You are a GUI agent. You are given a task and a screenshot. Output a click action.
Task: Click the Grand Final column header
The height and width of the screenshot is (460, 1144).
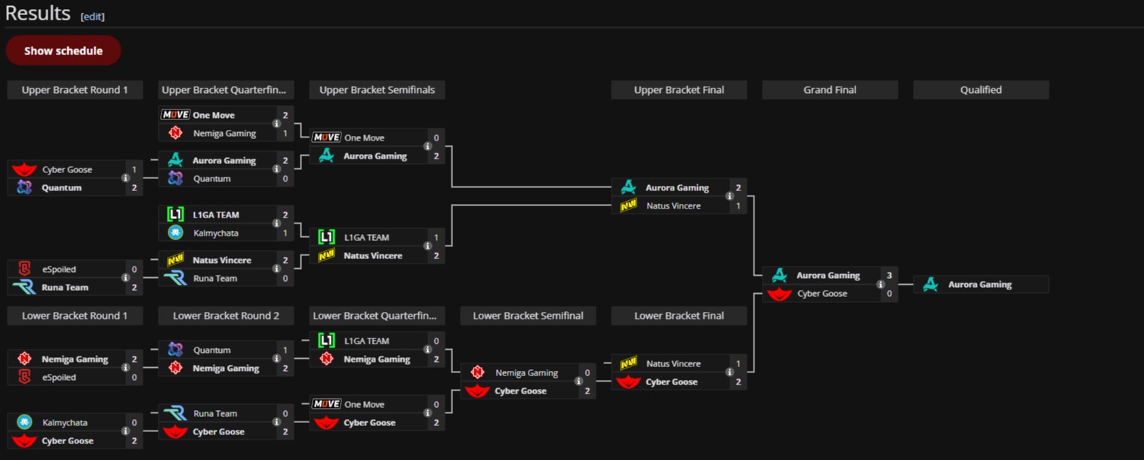pos(830,90)
